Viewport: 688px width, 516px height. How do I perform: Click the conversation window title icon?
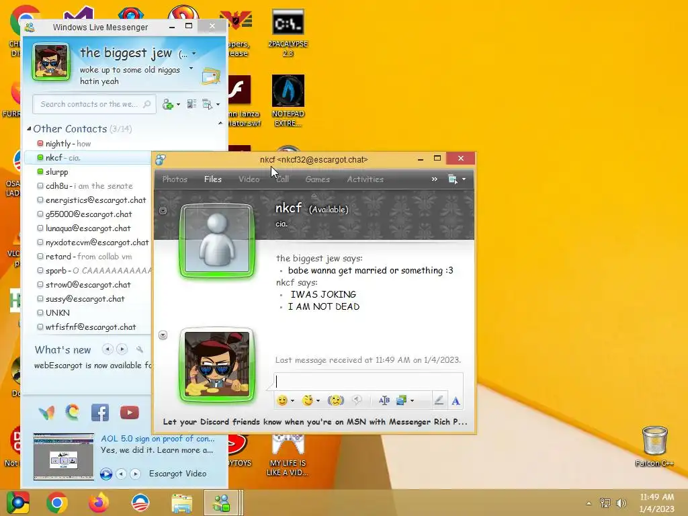pyautogui.click(x=161, y=160)
